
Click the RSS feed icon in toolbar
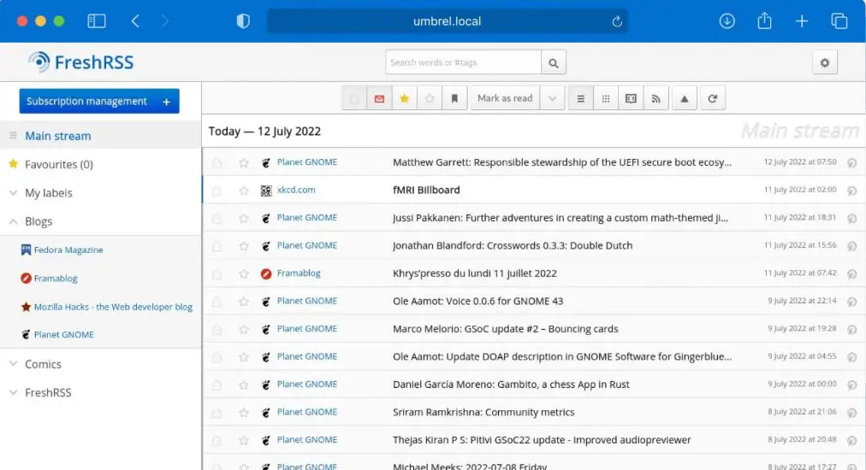click(656, 98)
